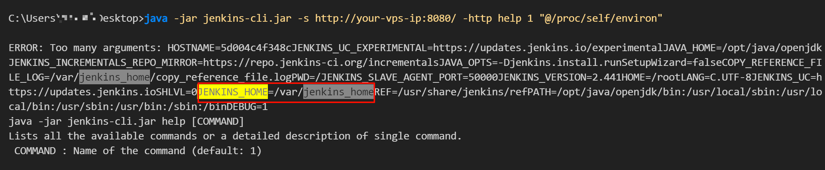Click the "(default: 1)" text
The width and height of the screenshot is (825, 170).
tap(226, 151)
